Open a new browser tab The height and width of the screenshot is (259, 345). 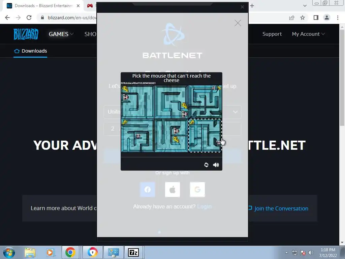point(252,6)
